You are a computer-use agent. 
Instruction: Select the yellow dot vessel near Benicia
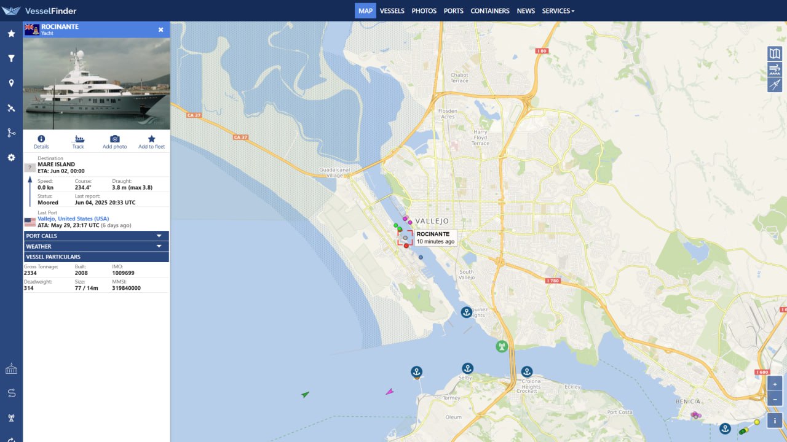757,422
